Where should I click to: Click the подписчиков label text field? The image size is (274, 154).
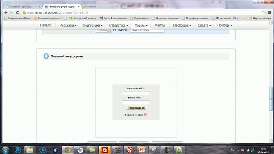(147, 30)
